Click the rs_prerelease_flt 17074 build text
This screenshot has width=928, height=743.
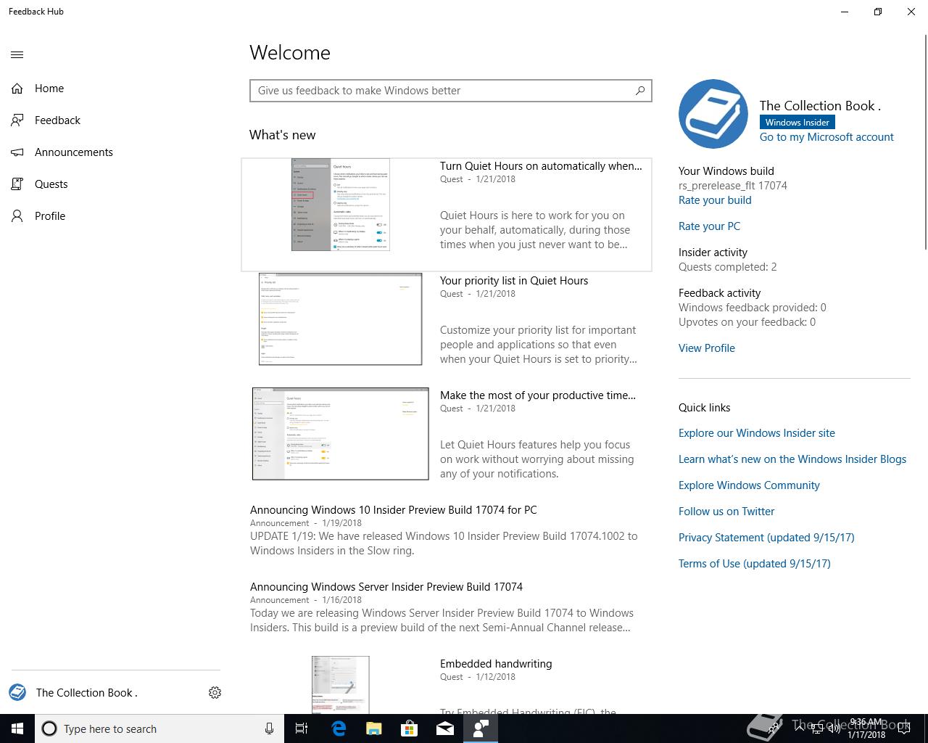[733, 186]
